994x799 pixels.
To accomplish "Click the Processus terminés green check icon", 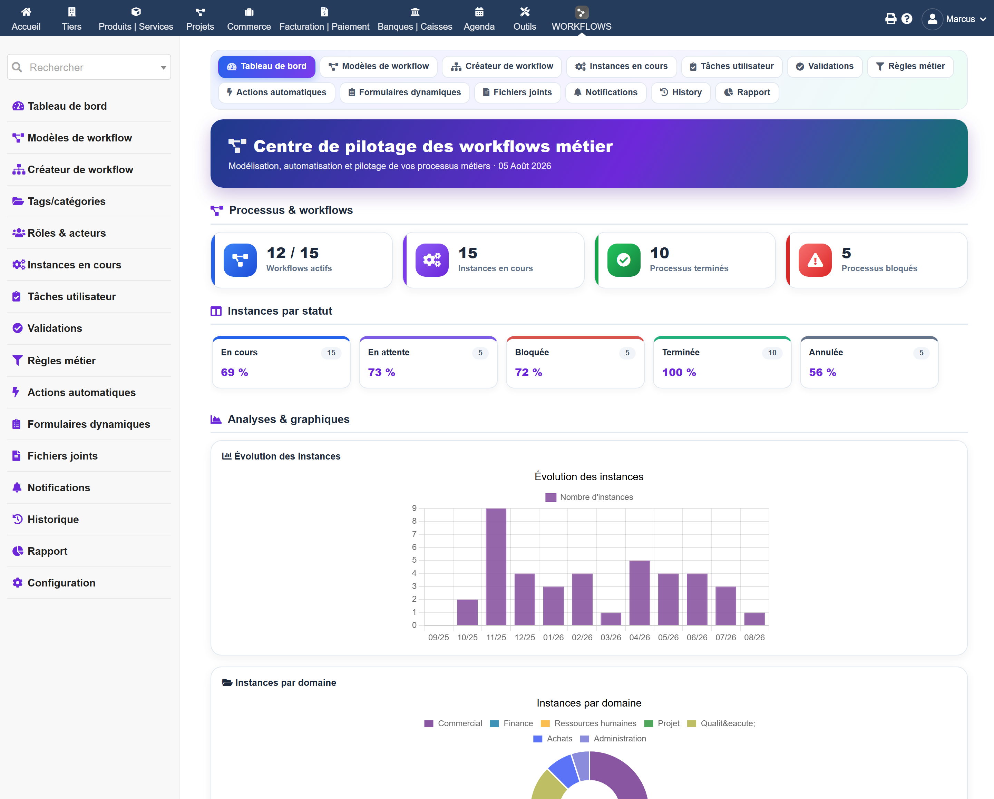I will coord(623,260).
